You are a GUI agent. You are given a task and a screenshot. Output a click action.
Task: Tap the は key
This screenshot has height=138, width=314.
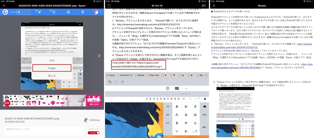coord(195,115)
